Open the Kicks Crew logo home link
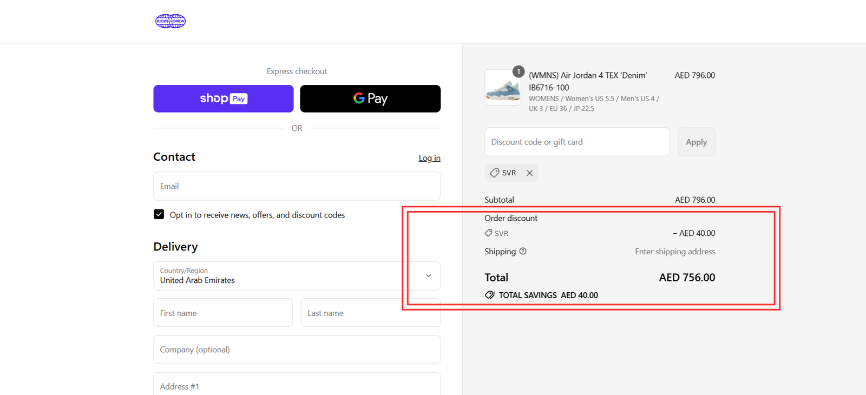 pos(170,21)
